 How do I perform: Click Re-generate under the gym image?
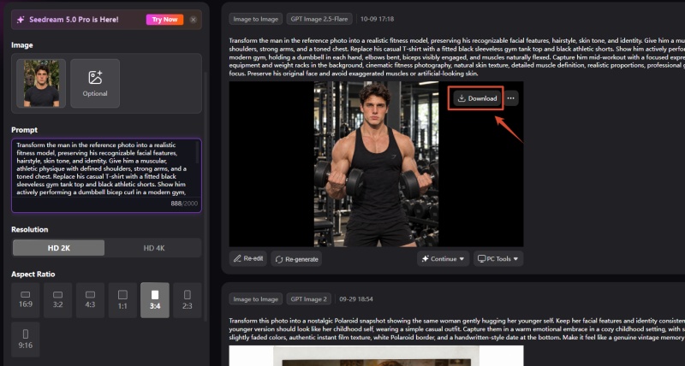[296, 259]
